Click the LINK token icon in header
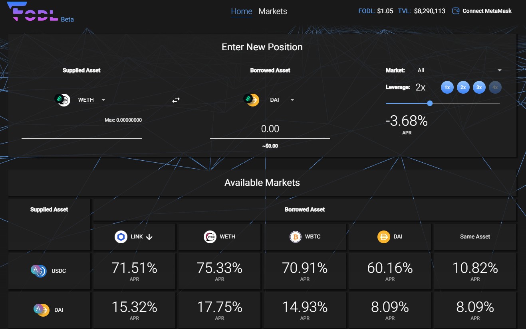This screenshot has height=329, width=526. click(x=121, y=236)
